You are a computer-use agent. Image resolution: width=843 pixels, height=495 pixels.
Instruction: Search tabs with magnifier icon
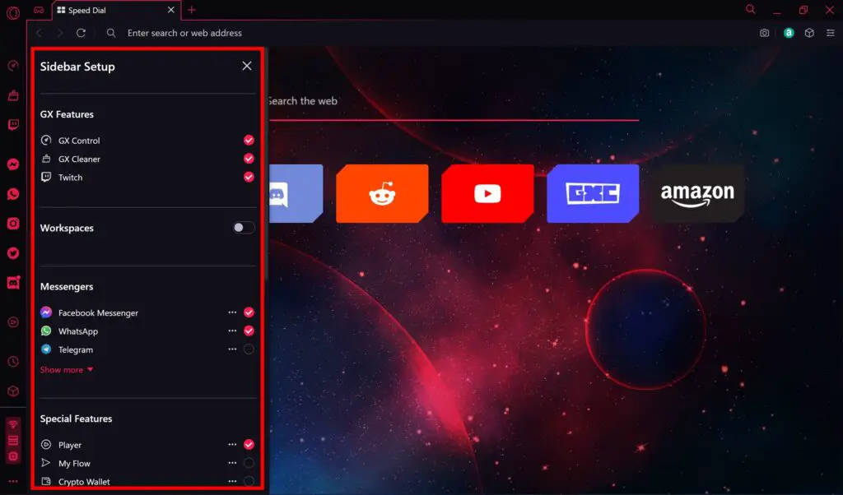[751, 10]
